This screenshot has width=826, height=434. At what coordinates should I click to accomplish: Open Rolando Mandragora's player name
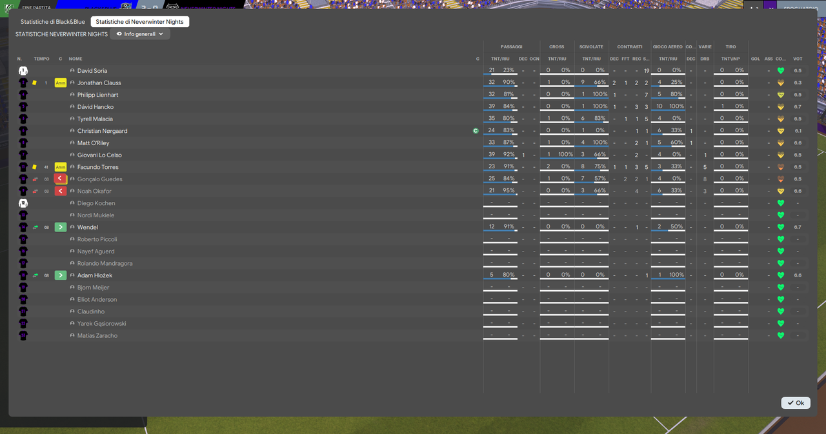(x=105, y=264)
